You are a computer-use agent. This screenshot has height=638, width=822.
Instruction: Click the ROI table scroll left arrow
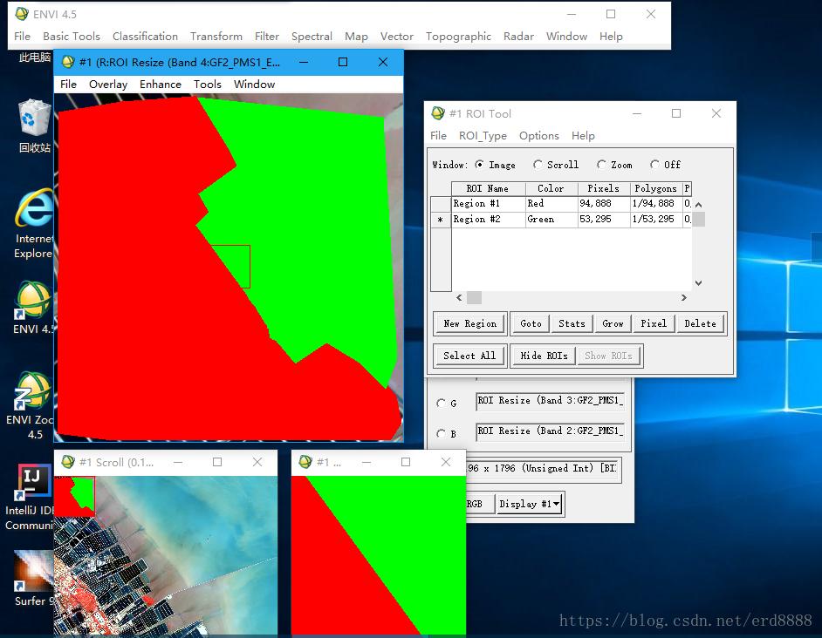coord(459,297)
